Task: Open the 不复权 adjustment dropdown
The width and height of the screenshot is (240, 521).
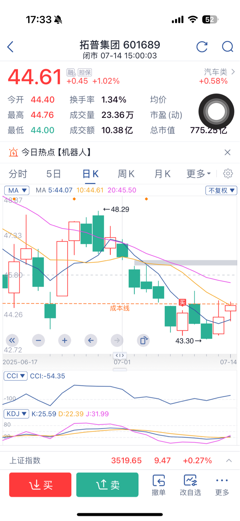Action: [221, 190]
